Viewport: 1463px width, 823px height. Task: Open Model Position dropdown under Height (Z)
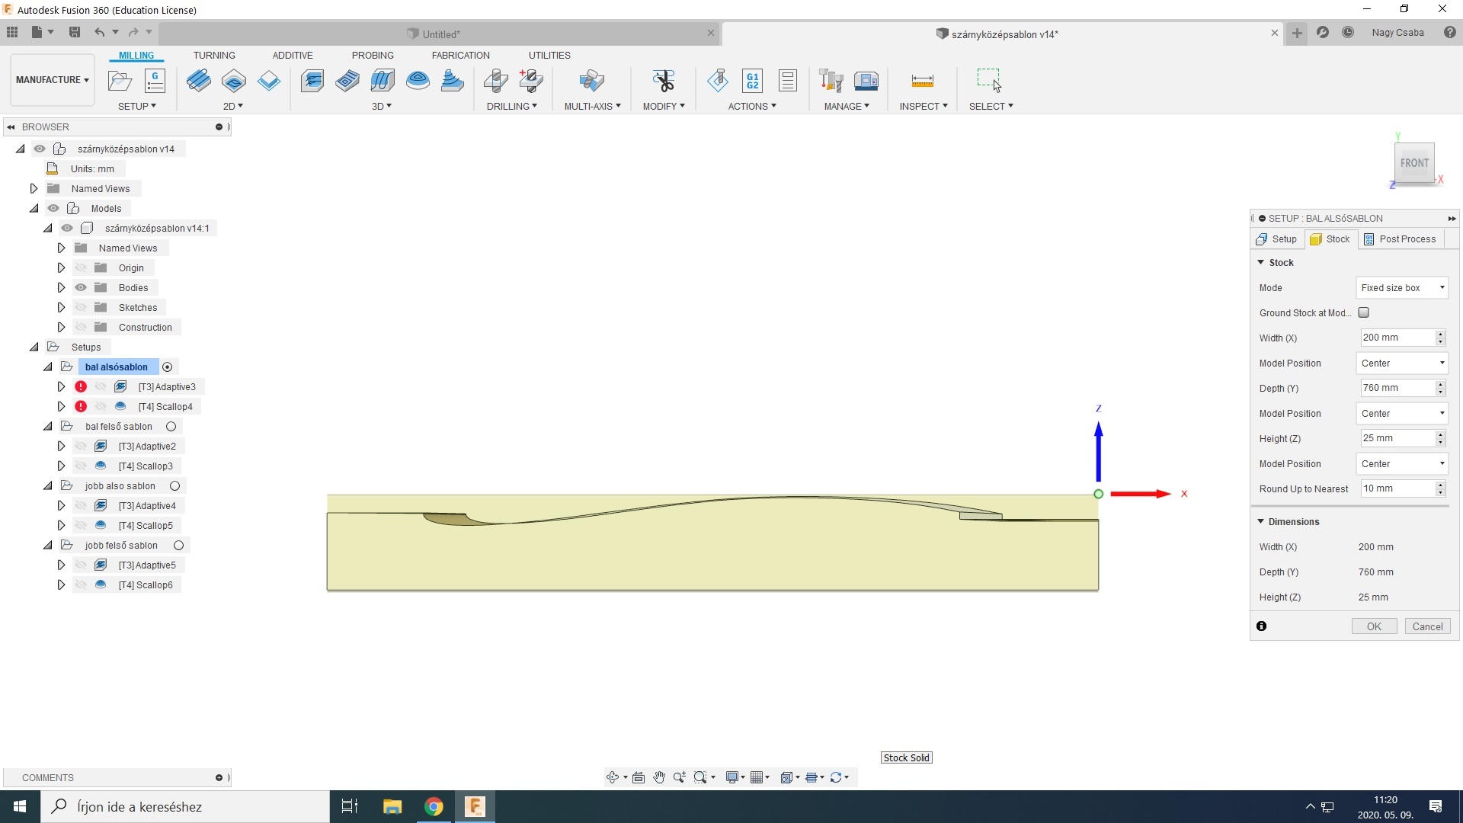(x=1402, y=463)
